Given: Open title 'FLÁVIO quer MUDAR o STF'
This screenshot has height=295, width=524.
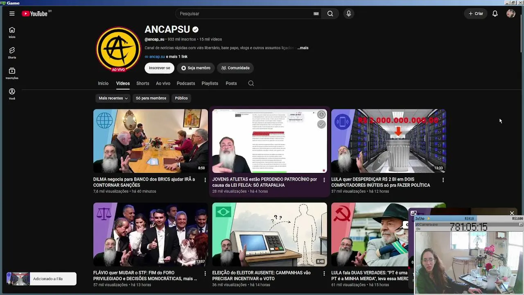Looking at the screenshot, I should [145, 276].
